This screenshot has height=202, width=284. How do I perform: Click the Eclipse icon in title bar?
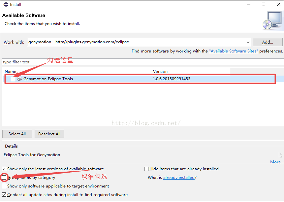tap(6, 5)
